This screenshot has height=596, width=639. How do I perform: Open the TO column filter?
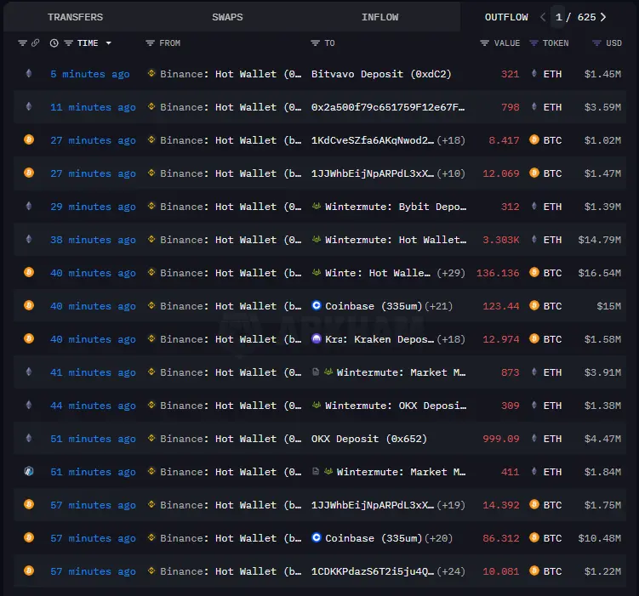click(316, 43)
